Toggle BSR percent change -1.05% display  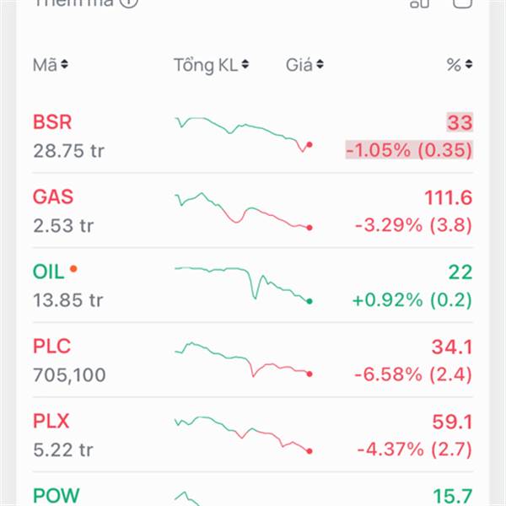click(408, 150)
